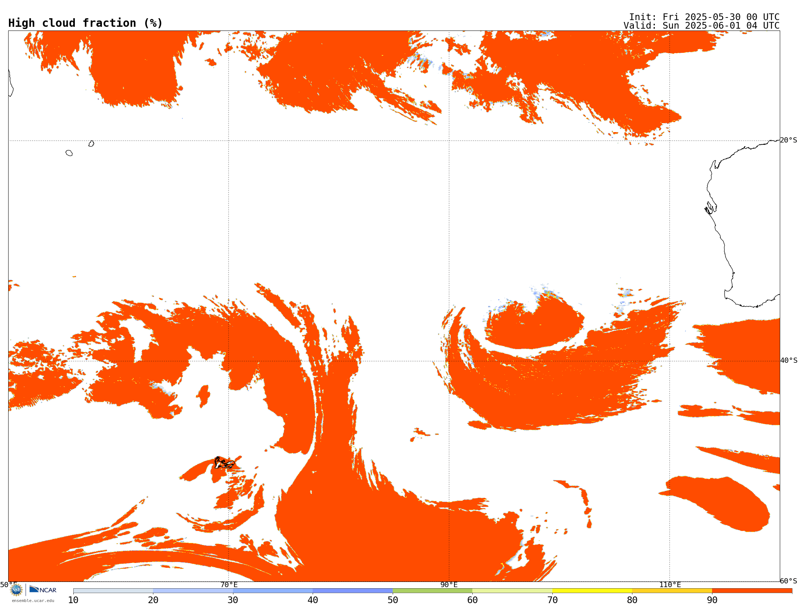Viewport: 804px width, 605px height.
Task: Click the "High cloud fraction (%)" title
Action: pyautogui.click(x=85, y=23)
